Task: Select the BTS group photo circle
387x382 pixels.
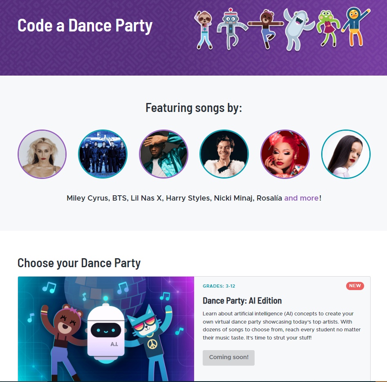Action: [x=103, y=154]
